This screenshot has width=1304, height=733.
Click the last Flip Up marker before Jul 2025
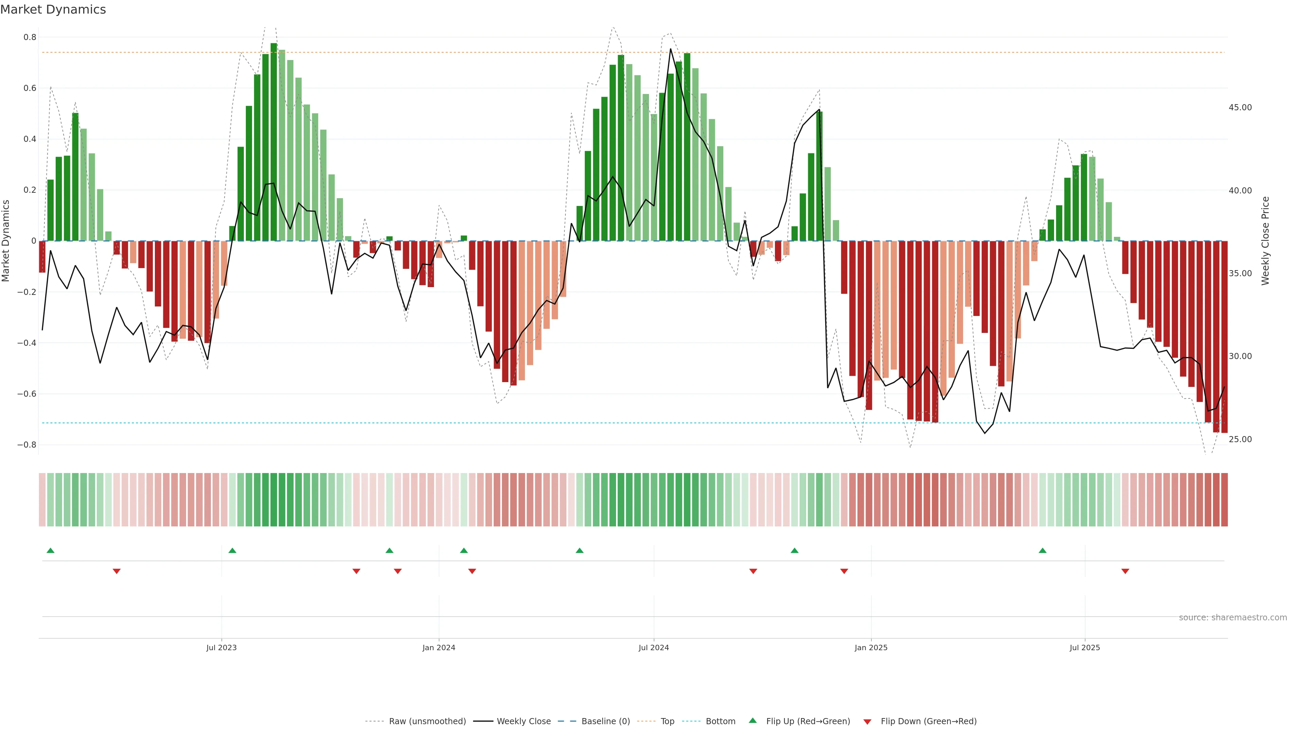(x=1042, y=550)
